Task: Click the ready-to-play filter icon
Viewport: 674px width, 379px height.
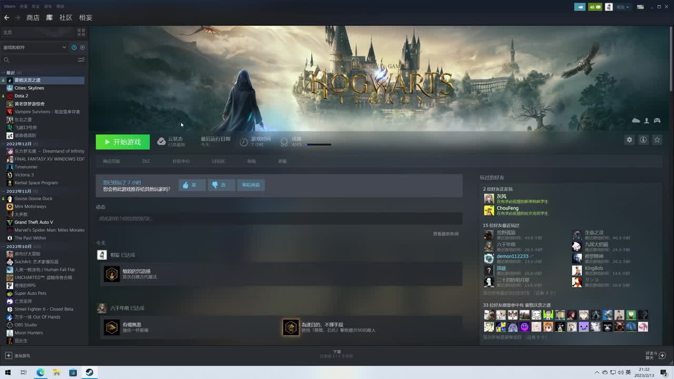Action: [x=82, y=47]
